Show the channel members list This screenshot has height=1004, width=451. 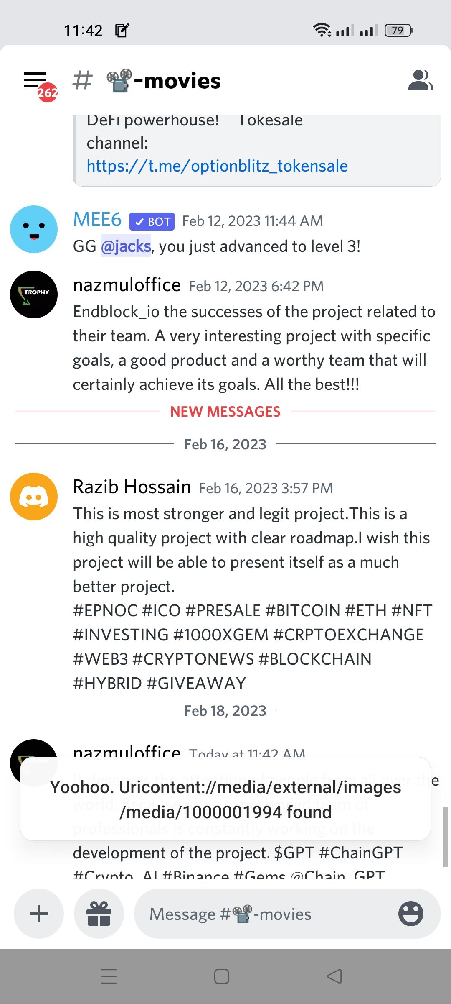click(x=421, y=80)
